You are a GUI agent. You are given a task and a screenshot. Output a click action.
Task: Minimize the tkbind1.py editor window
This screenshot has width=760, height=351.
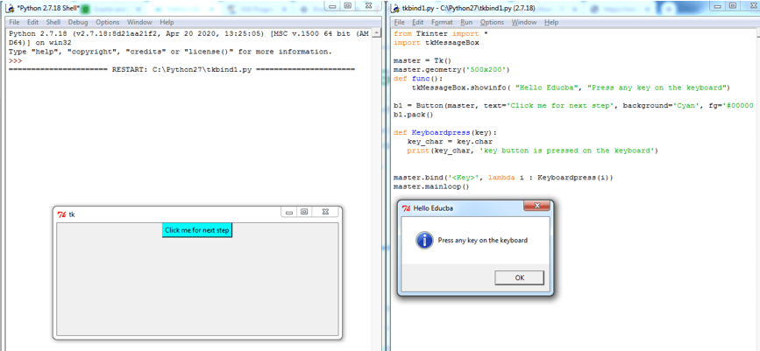pyautogui.click(x=717, y=6)
